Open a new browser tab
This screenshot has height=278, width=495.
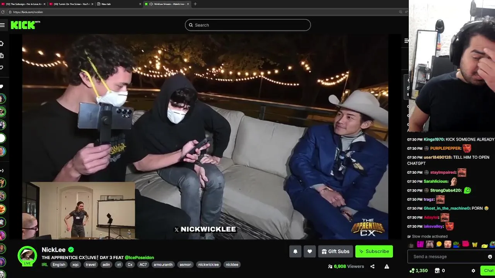click(195, 4)
